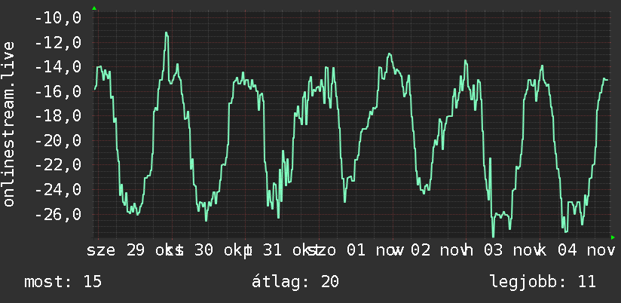Click the -14,0 y-axis label
This screenshot has width=621, height=303.
tap(58, 67)
